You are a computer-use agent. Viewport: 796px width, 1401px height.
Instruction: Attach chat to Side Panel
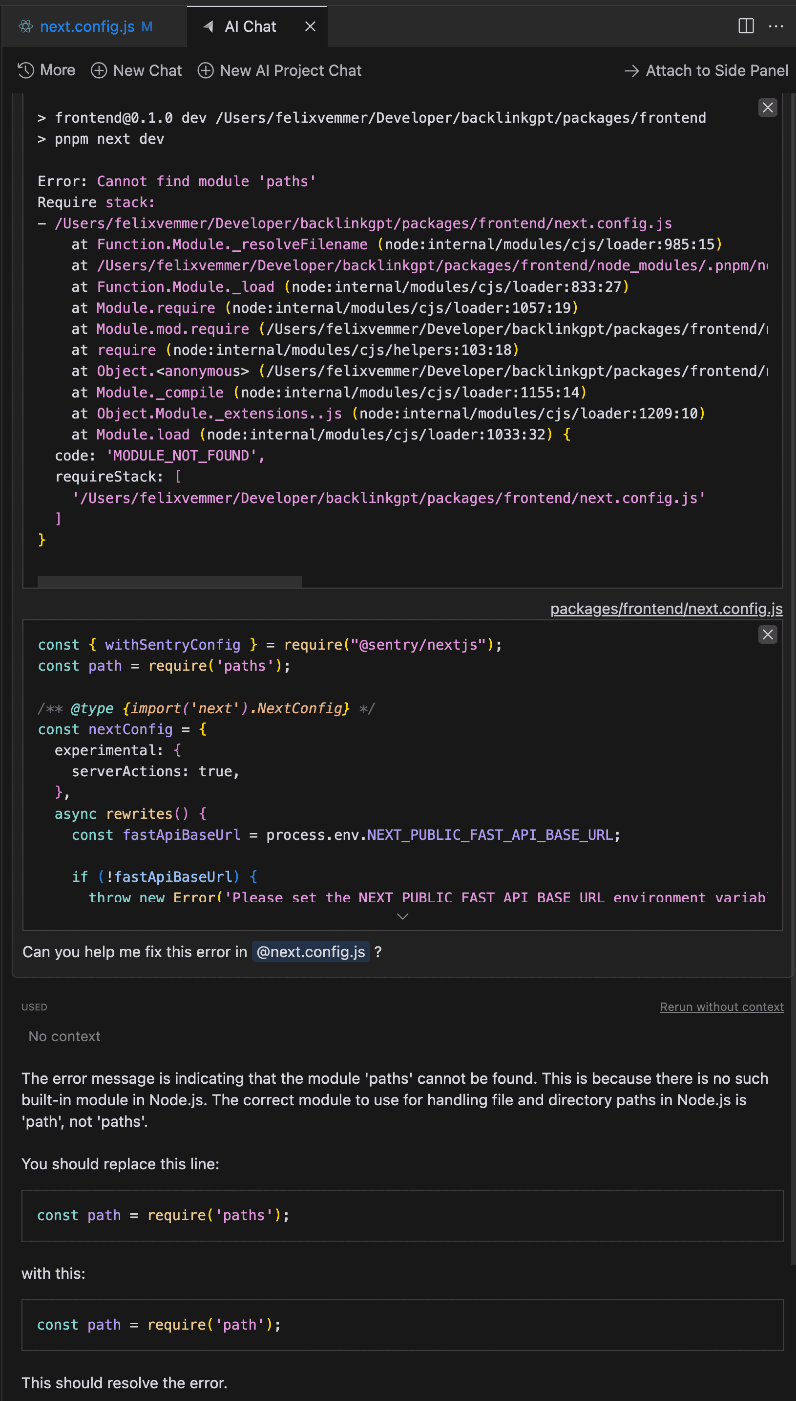[x=706, y=70]
